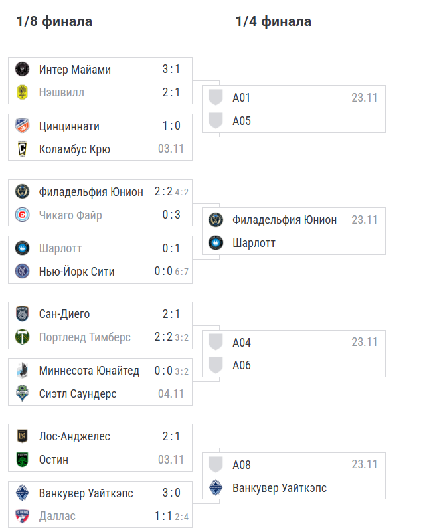
Task: Open the 03.11 Коламбус Крю match date
Action: [x=171, y=149]
